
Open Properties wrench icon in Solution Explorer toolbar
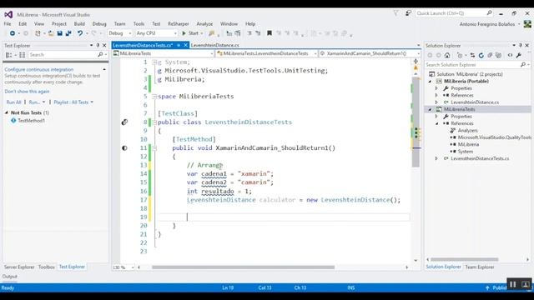coord(519,55)
